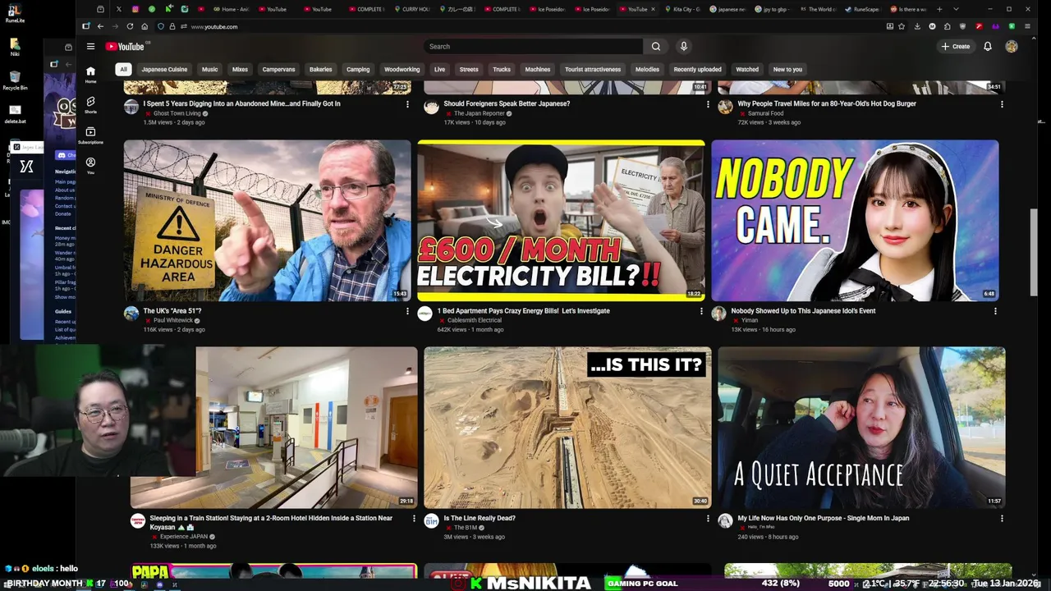The width and height of the screenshot is (1051, 591).
Task: Select Tourist attractiveness filter chip
Action: click(x=593, y=70)
